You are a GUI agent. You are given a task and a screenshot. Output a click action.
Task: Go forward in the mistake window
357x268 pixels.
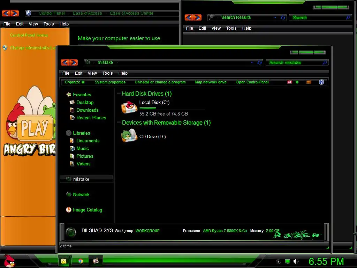click(x=74, y=62)
